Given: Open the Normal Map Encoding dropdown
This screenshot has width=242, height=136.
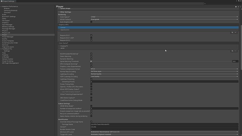Looking at the screenshot, I should tap(164, 71).
